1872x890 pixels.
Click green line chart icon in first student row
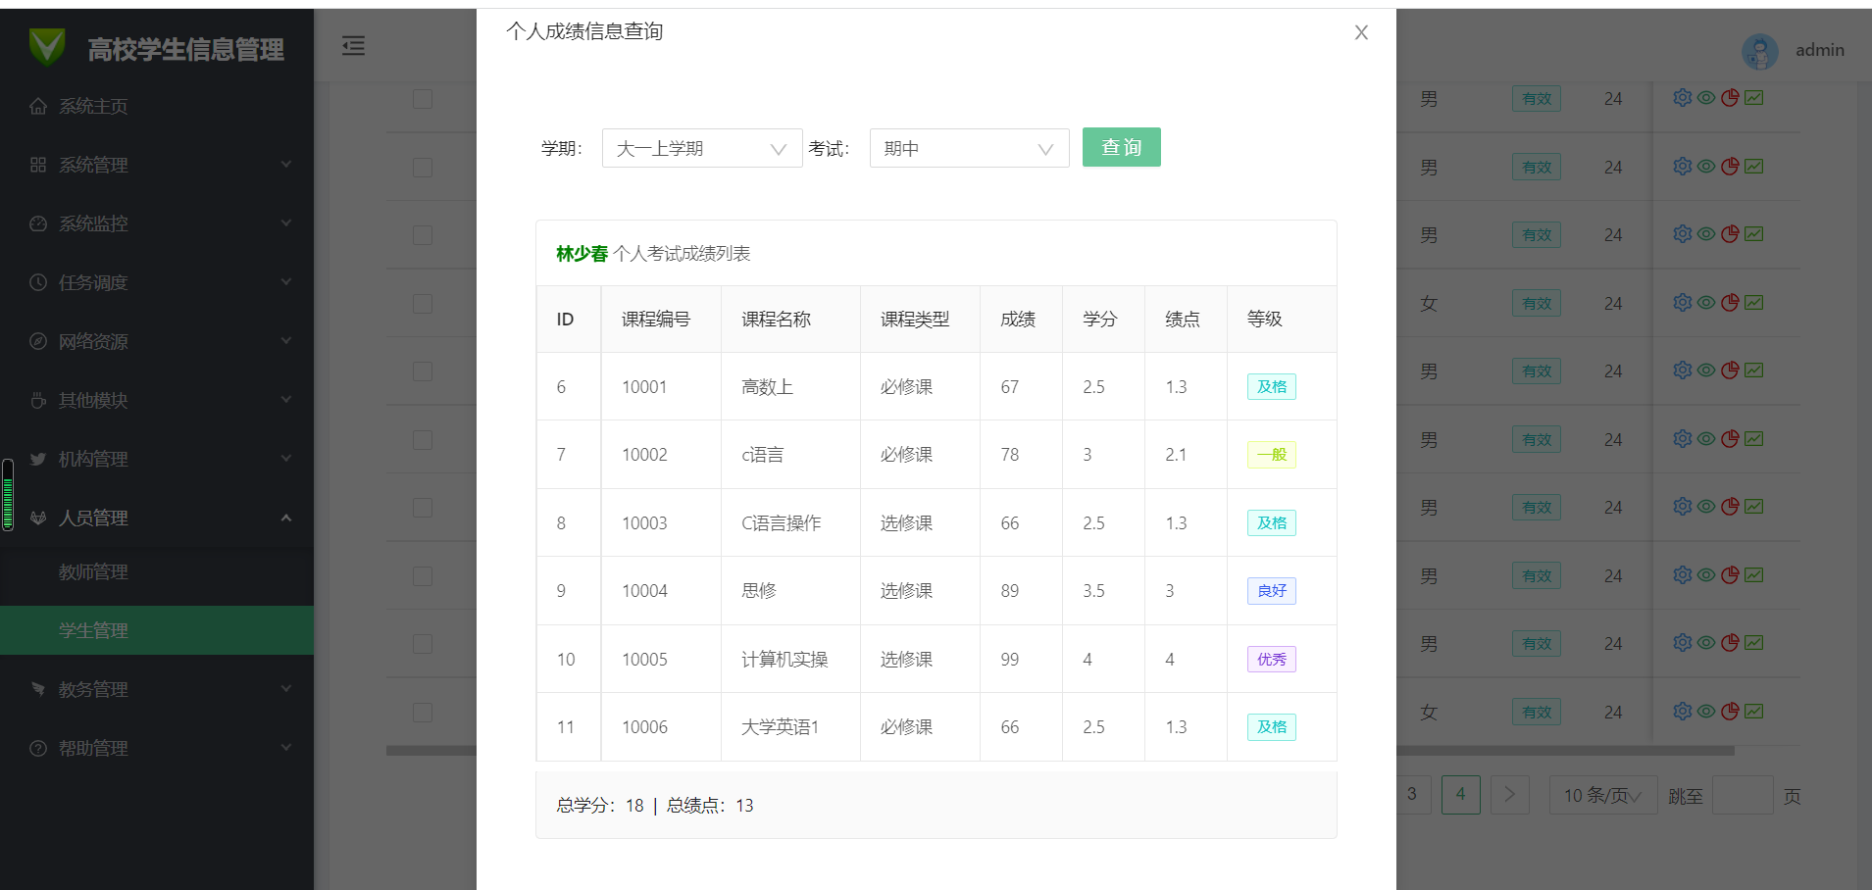pos(1754,97)
